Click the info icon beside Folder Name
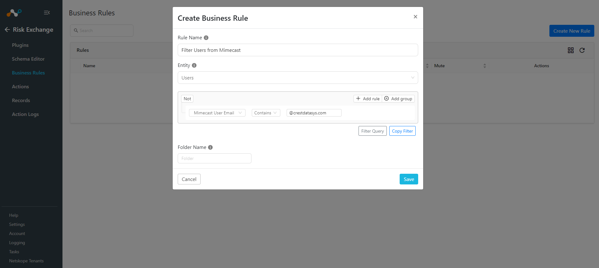Screen dimensions: 599x268 (210, 147)
